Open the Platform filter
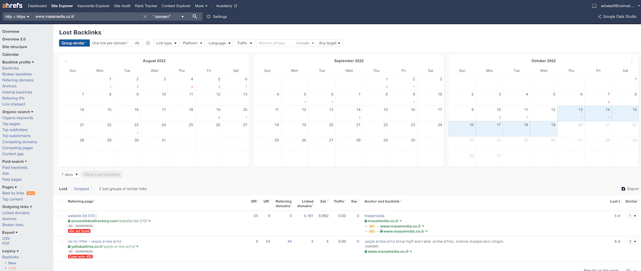Screen dimensions: 641x271 [192, 43]
